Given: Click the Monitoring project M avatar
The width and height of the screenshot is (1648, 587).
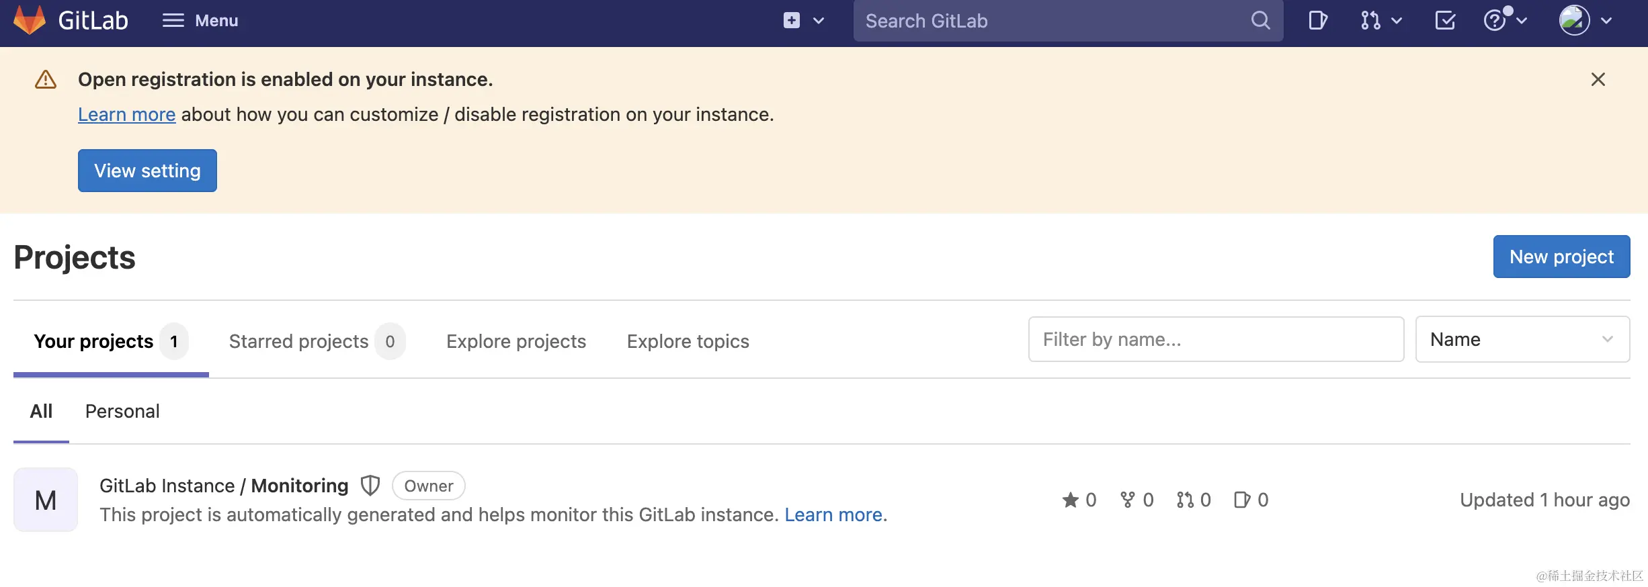Looking at the screenshot, I should [46, 500].
